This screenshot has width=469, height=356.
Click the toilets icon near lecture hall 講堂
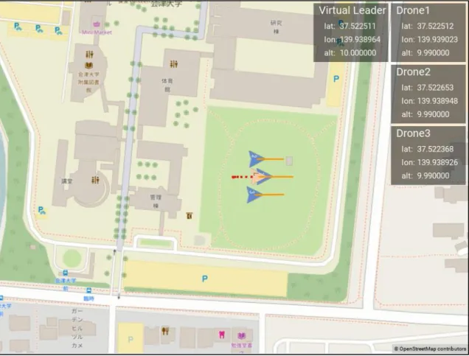tap(95, 180)
